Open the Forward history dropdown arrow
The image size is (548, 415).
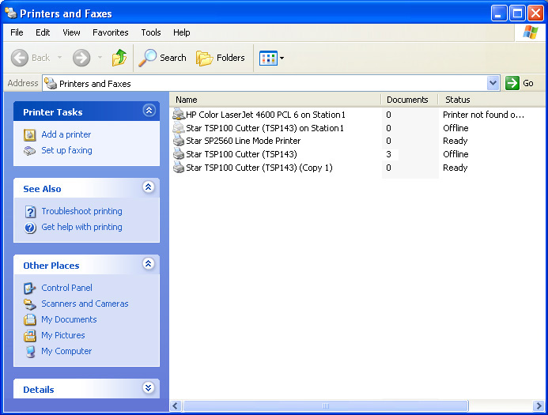pos(100,57)
